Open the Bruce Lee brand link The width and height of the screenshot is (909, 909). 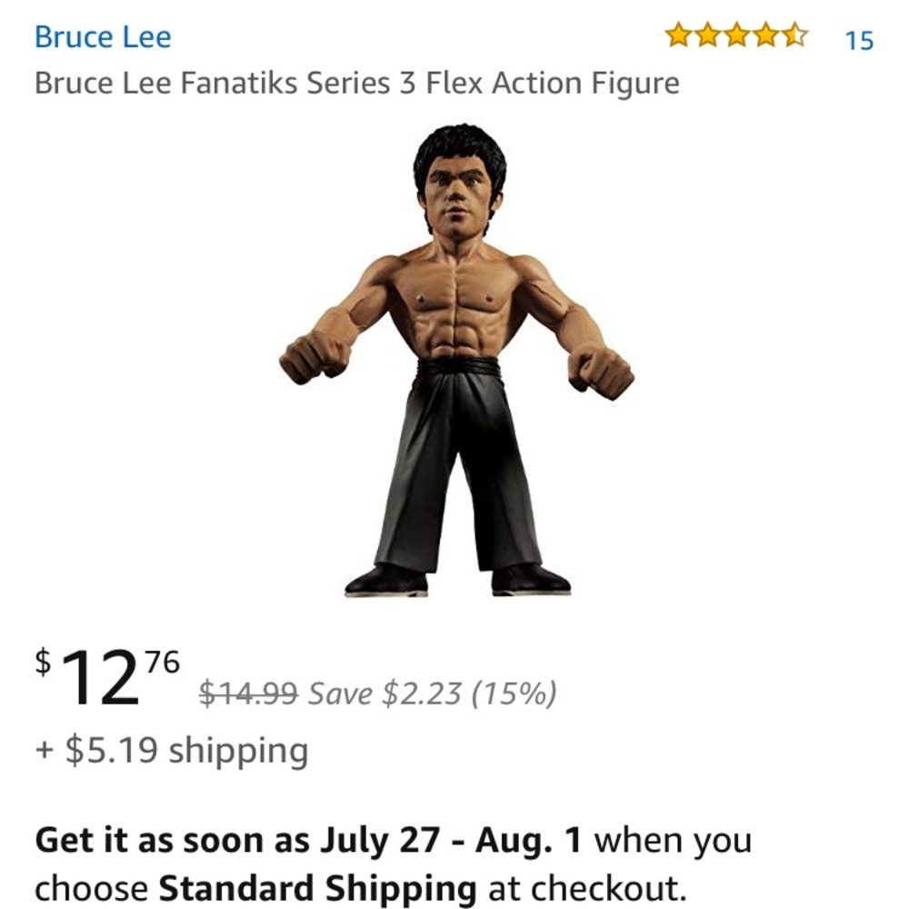(102, 37)
